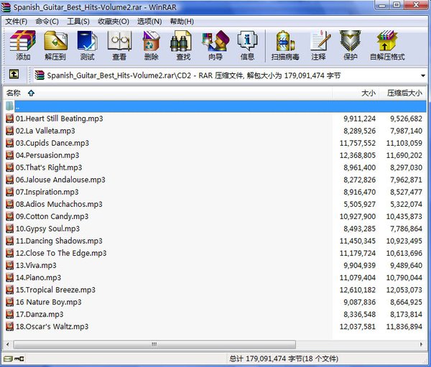The width and height of the screenshot is (431, 367).
Task: Click the file icon for 04.Persuasion.mp3
Action: pyautogui.click(x=9, y=155)
